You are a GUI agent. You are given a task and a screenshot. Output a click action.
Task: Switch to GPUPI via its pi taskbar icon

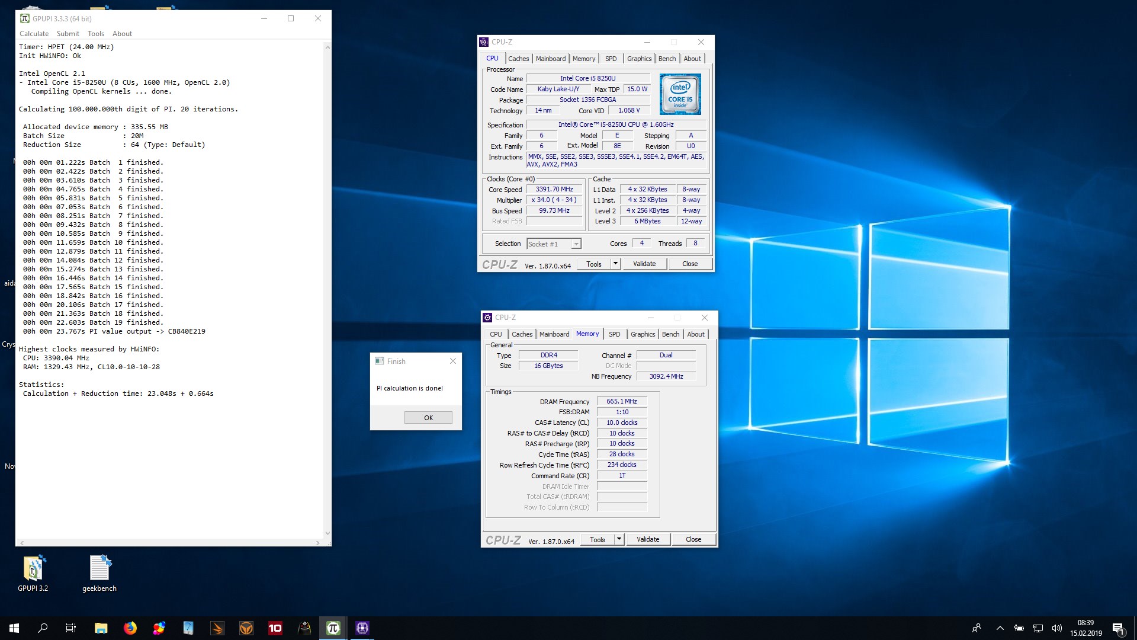(x=333, y=628)
